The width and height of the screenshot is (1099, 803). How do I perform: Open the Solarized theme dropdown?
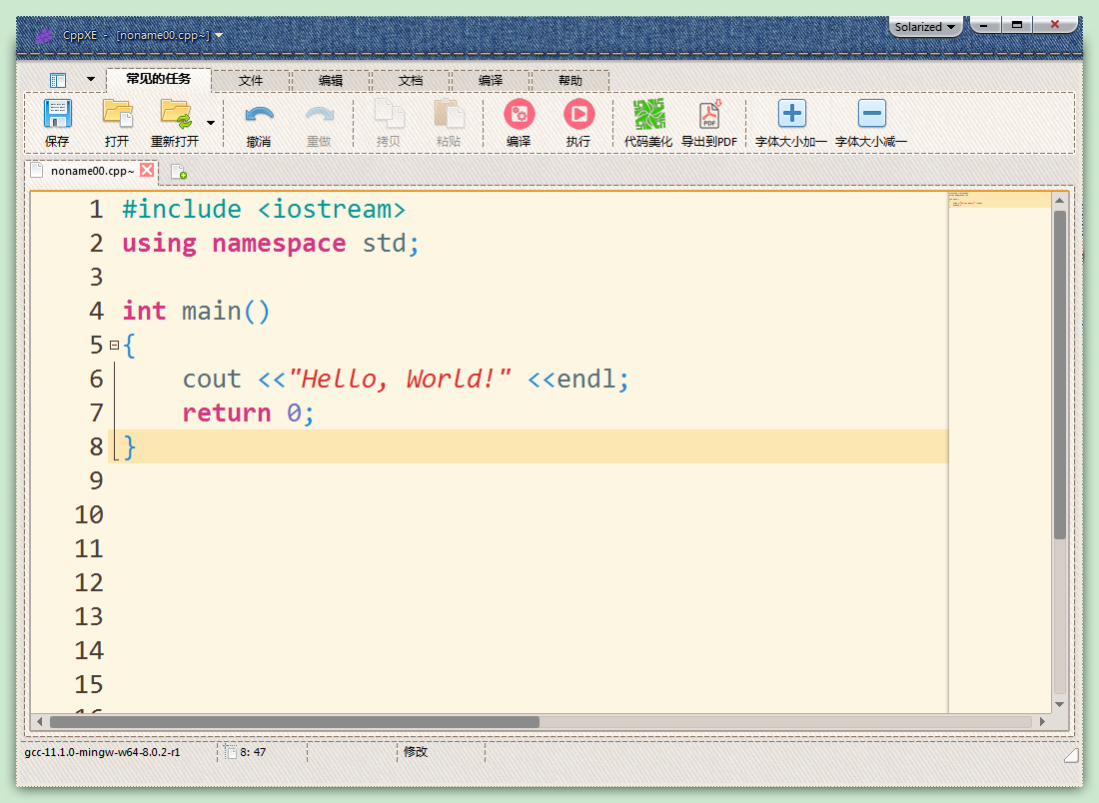click(x=925, y=27)
